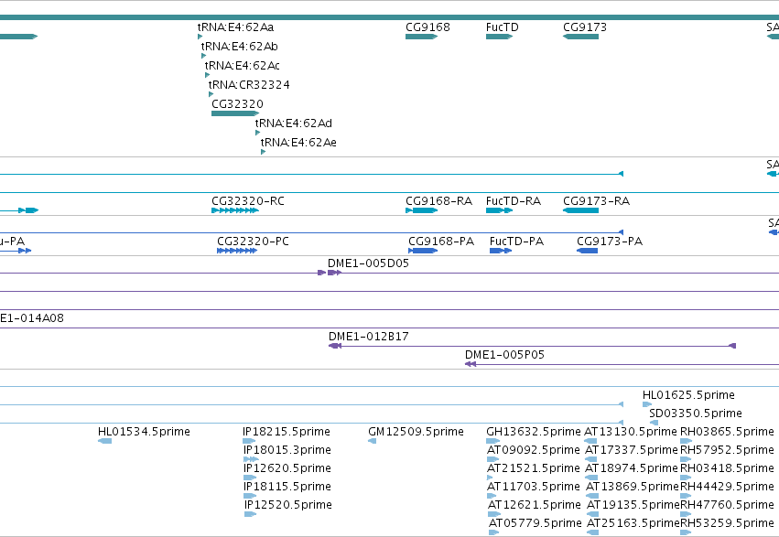The height and width of the screenshot is (537, 779).
Task: Click the RH57952.5prime EST label
Action: [727, 450]
